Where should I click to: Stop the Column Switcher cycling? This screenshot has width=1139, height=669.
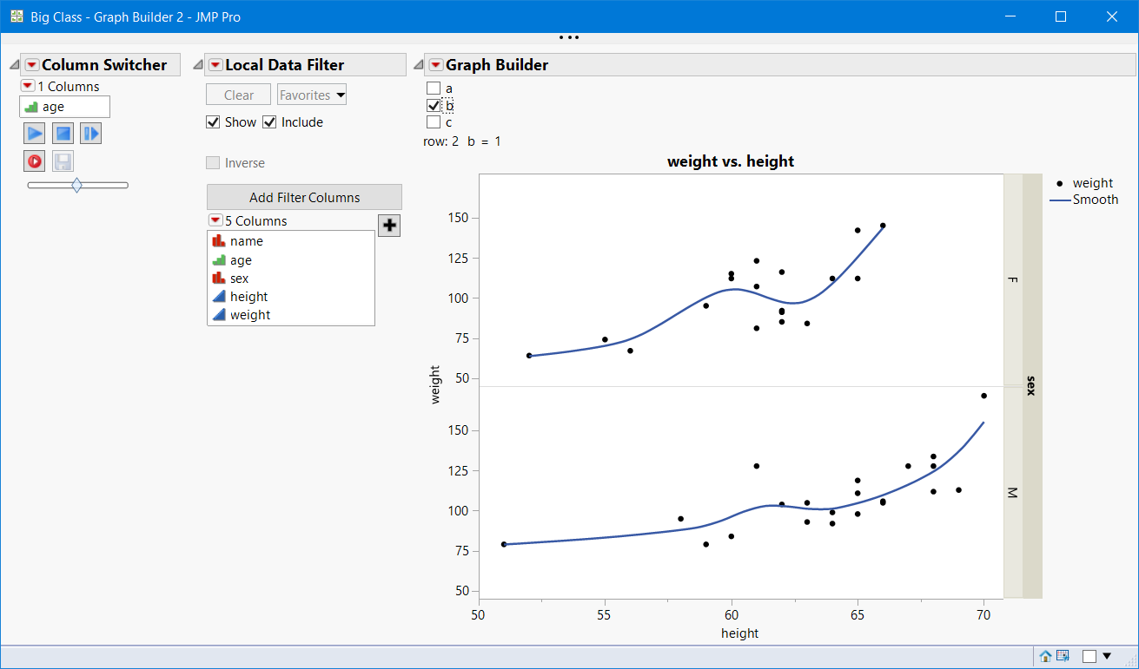[62, 133]
